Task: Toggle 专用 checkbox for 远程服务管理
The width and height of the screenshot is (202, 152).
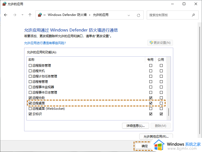Action: 151,66
